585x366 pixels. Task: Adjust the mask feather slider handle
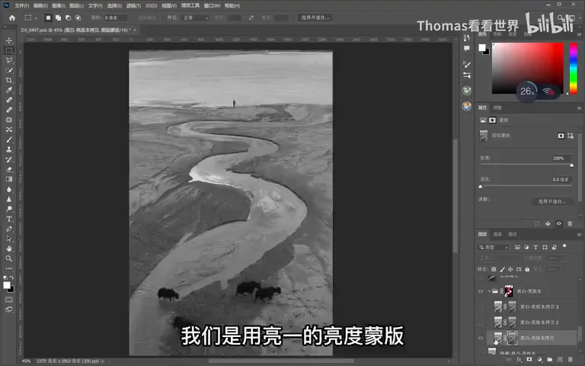(x=481, y=186)
